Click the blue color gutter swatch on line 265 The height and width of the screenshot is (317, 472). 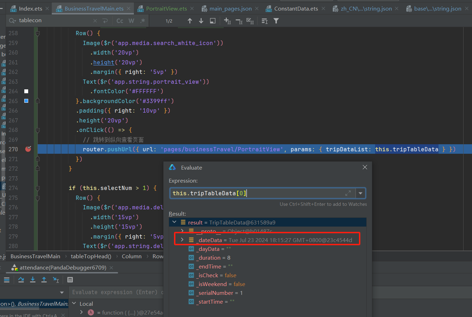coord(26,101)
